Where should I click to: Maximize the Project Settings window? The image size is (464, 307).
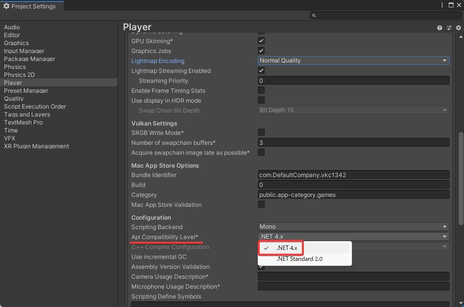pyautogui.click(x=451, y=5)
